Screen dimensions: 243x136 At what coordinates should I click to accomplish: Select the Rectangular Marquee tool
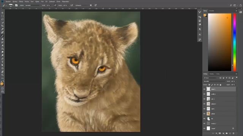coord(2,16)
